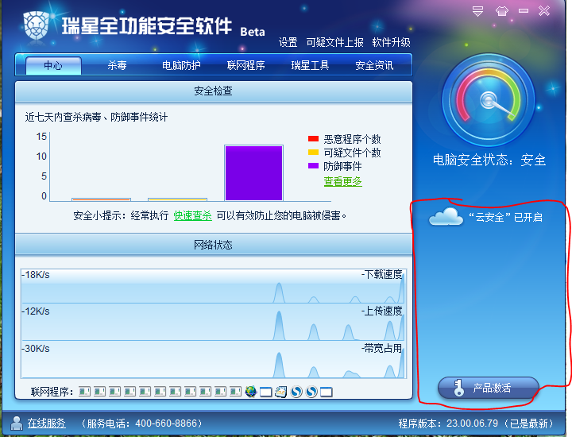Click the 安全检查 section header
Image resolution: width=572 pixels, height=437 pixels.
pos(214,91)
